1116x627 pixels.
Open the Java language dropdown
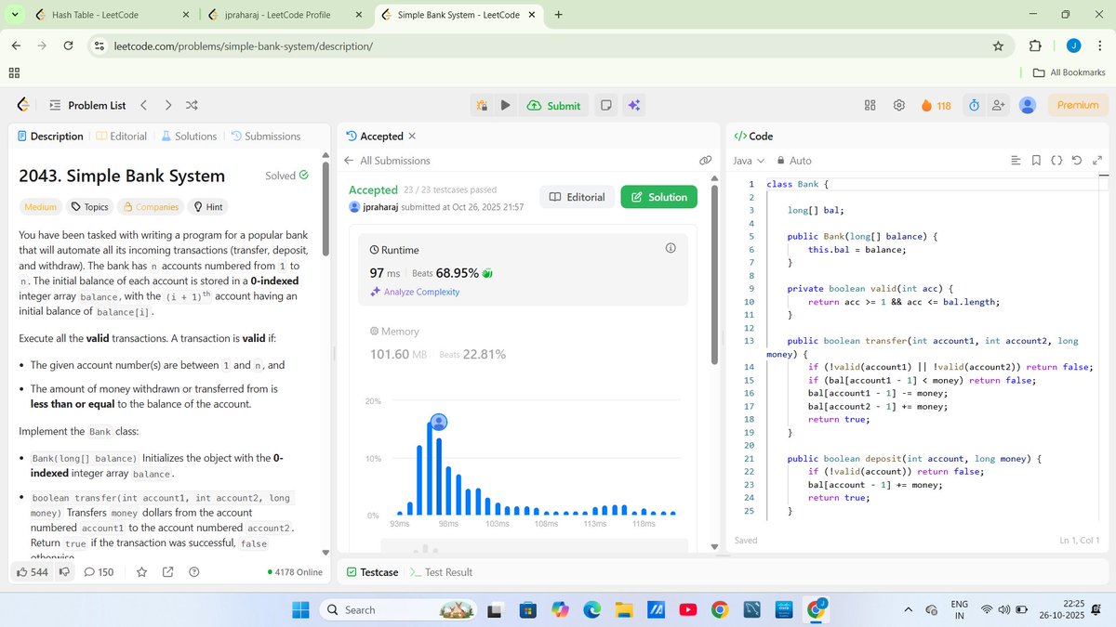pyautogui.click(x=749, y=161)
